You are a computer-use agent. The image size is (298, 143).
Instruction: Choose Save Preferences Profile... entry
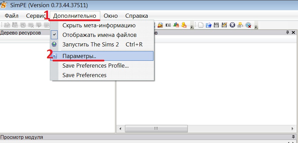tap(95, 66)
